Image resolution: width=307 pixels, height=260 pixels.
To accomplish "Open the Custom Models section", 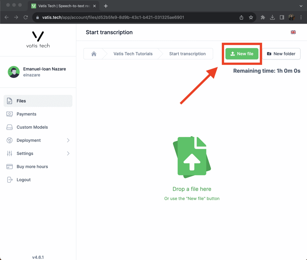I will point(38,127).
